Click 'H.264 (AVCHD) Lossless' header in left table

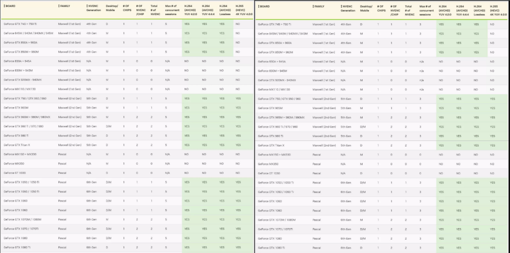point(225,10)
